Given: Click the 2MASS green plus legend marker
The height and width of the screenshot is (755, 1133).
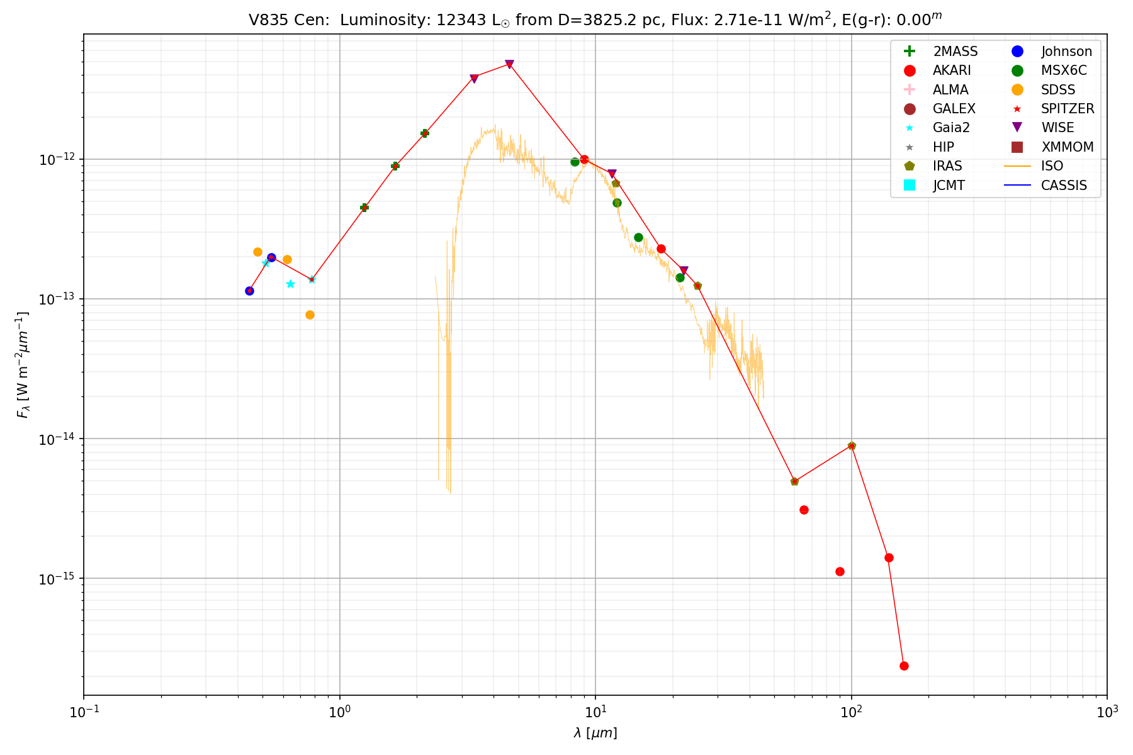Looking at the screenshot, I should coord(909,52).
